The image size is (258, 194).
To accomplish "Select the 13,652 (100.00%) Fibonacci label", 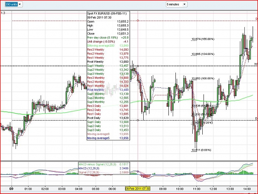I will pos(203,78).
